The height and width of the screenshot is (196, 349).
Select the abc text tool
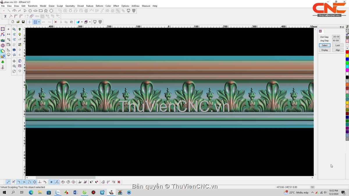point(3,40)
